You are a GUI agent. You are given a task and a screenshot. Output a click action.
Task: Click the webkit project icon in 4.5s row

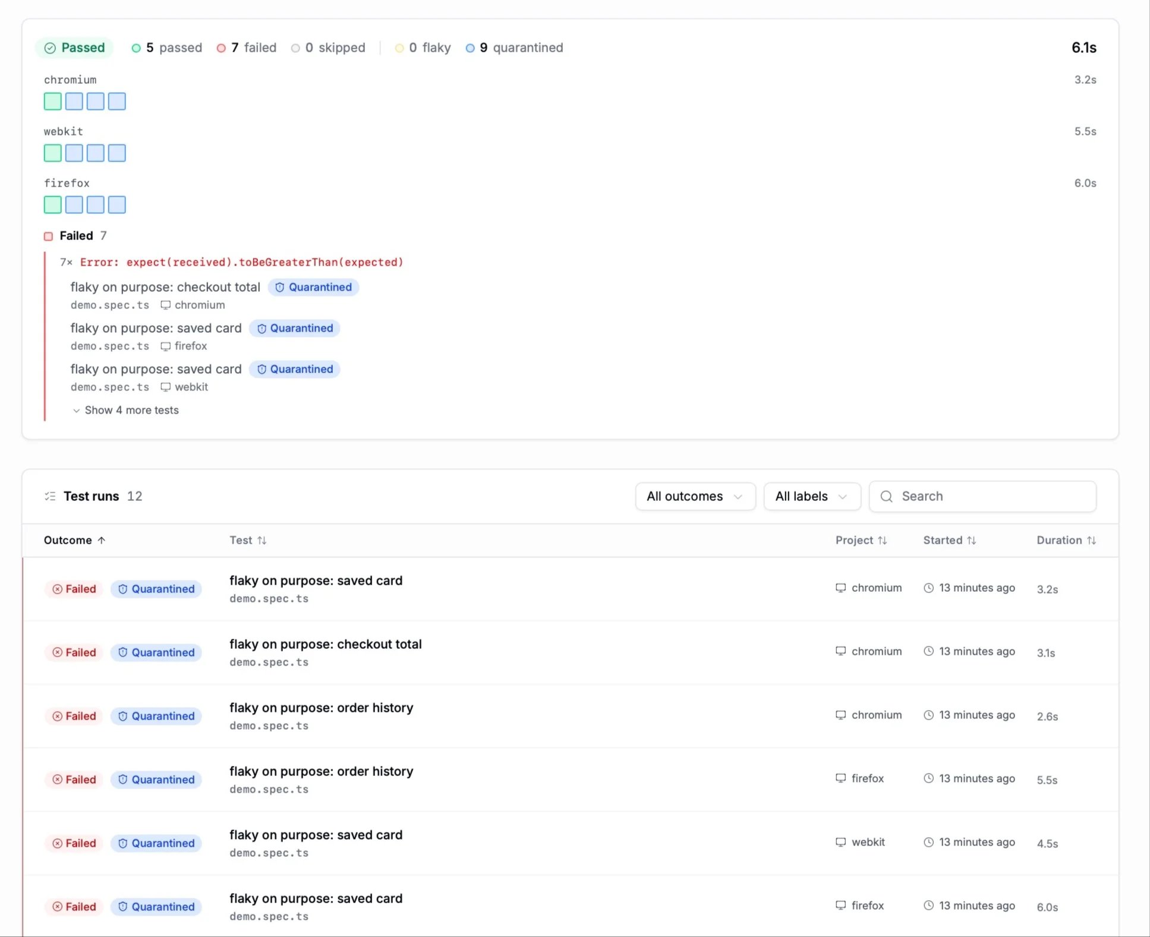click(x=840, y=842)
